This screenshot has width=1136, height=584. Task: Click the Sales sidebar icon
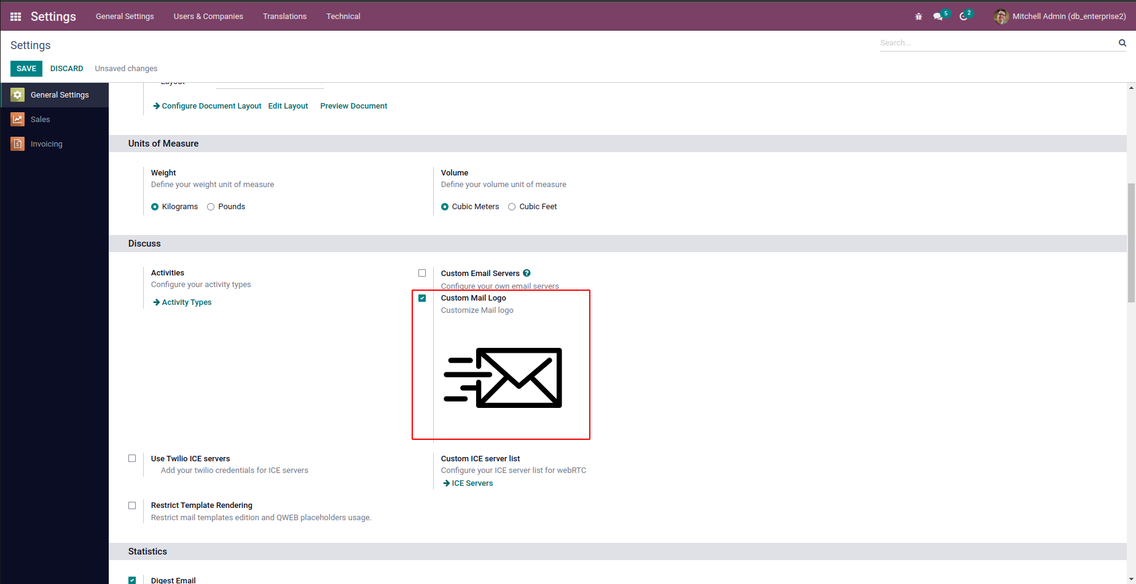point(18,120)
